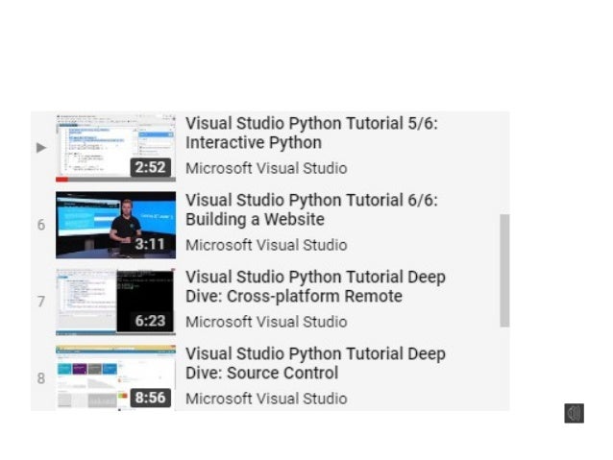Viewport: 613px width, 460px height.
Task: Open the Tutorial 6/6 Building a Website thumbnail
Action: click(x=115, y=225)
